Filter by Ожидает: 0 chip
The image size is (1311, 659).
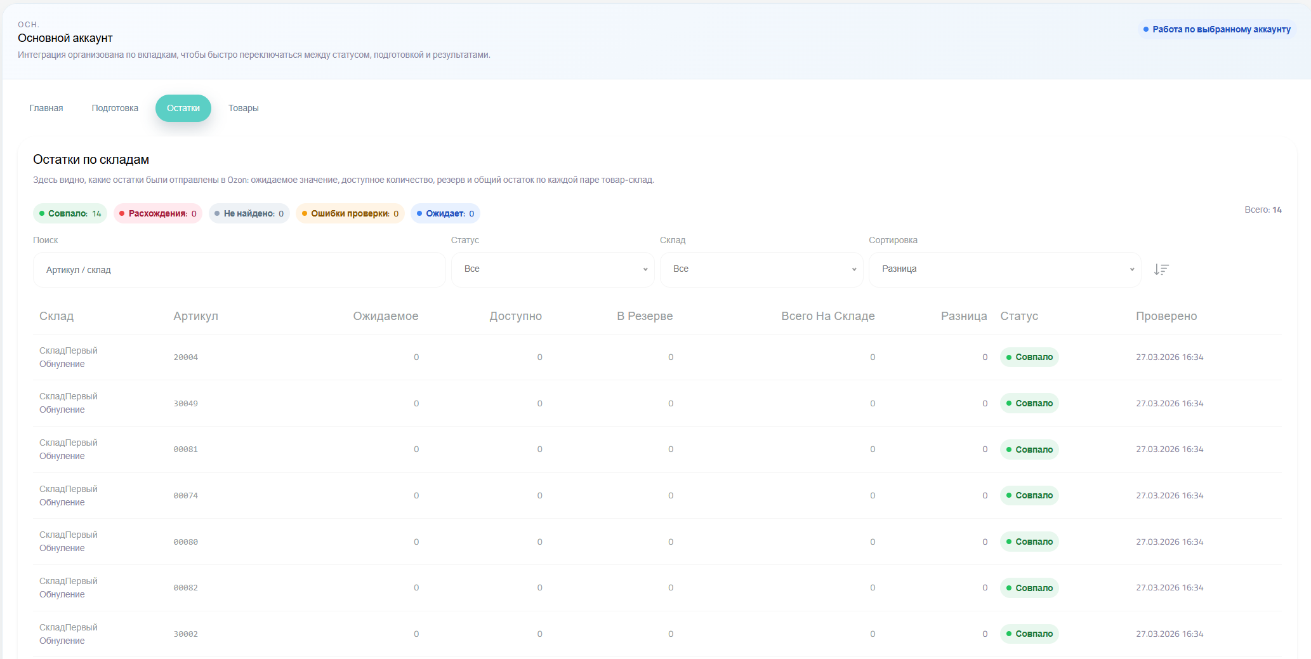(445, 213)
